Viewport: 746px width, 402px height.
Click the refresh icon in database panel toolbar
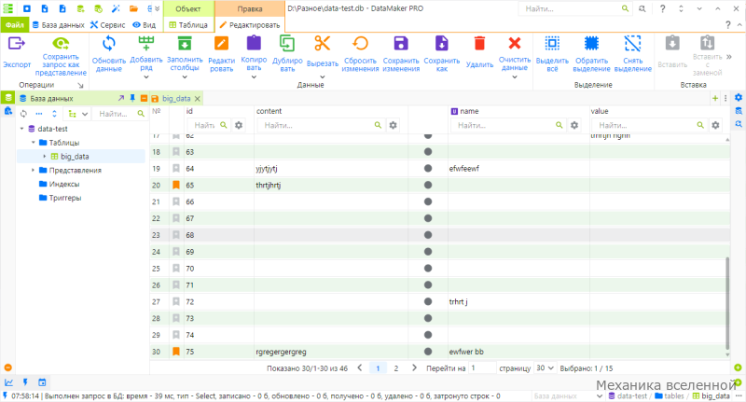pyautogui.click(x=23, y=114)
